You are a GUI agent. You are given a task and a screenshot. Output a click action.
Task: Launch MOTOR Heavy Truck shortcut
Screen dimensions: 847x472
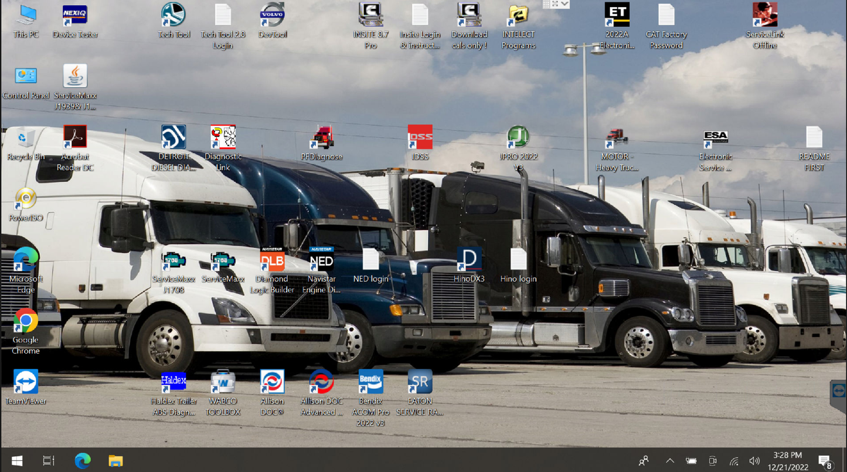617,149
